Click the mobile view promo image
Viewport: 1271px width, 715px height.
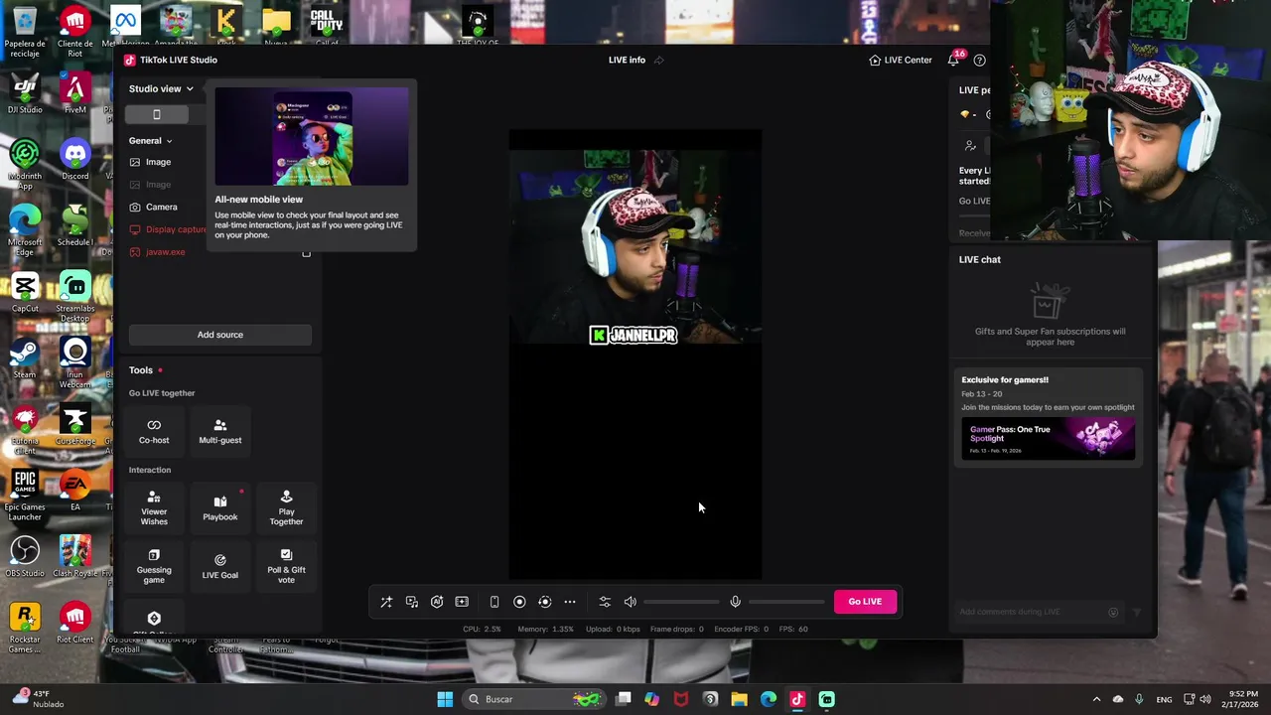[312, 137]
